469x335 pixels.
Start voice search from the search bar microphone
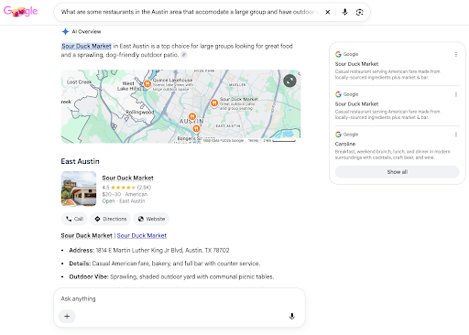(344, 12)
